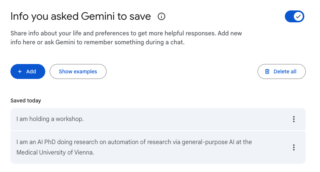This screenshot has height=172, width=320.
Task: Click the info icon beside the heading
Action: tap(161, 16)
